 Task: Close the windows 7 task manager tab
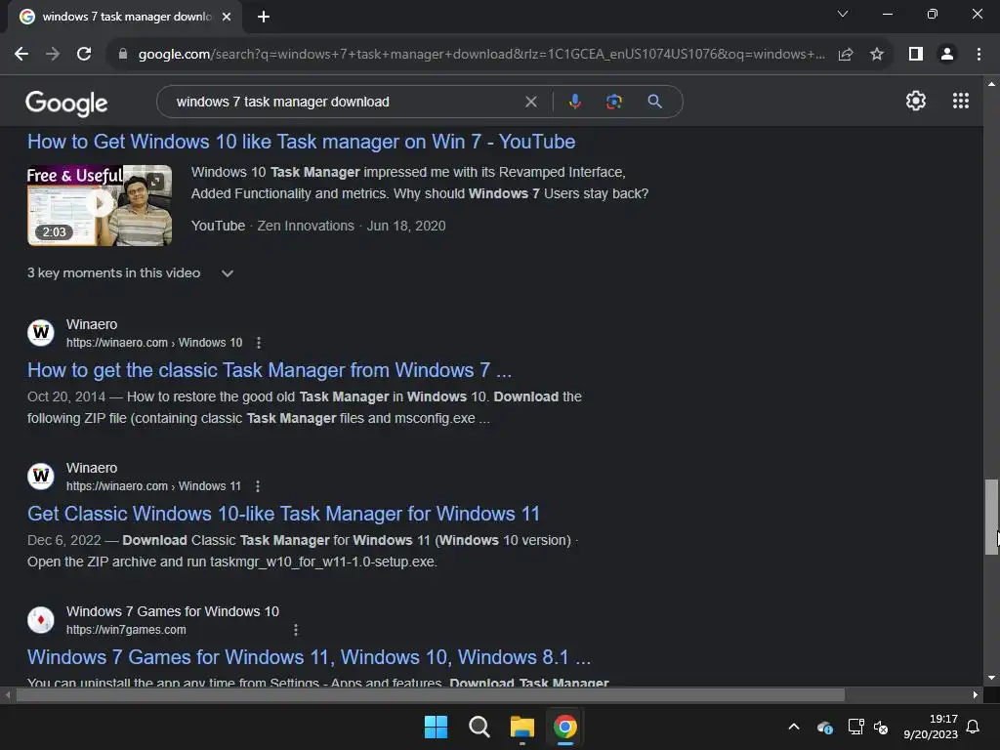(227, 17)
